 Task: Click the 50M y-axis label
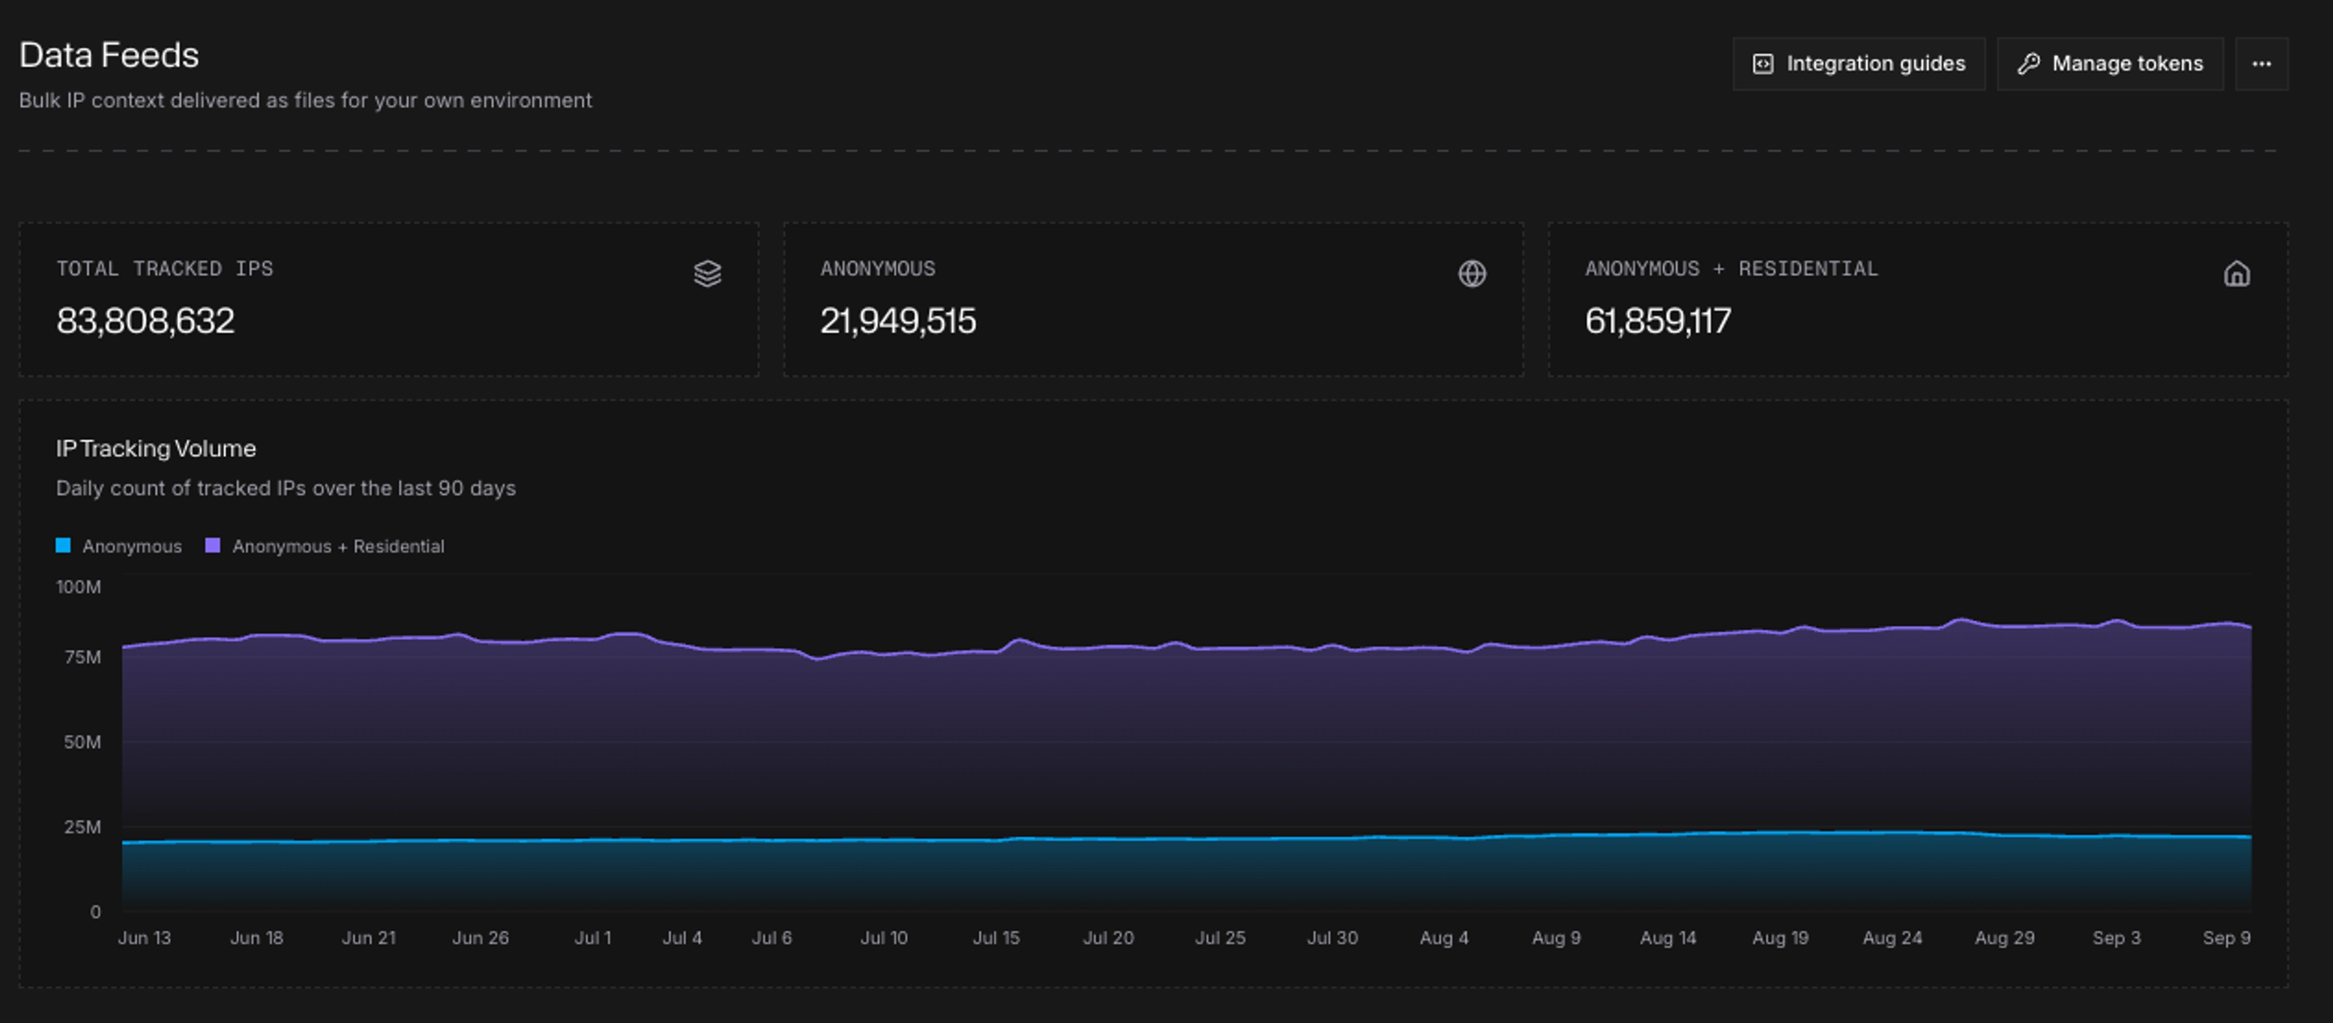[83, 742]
